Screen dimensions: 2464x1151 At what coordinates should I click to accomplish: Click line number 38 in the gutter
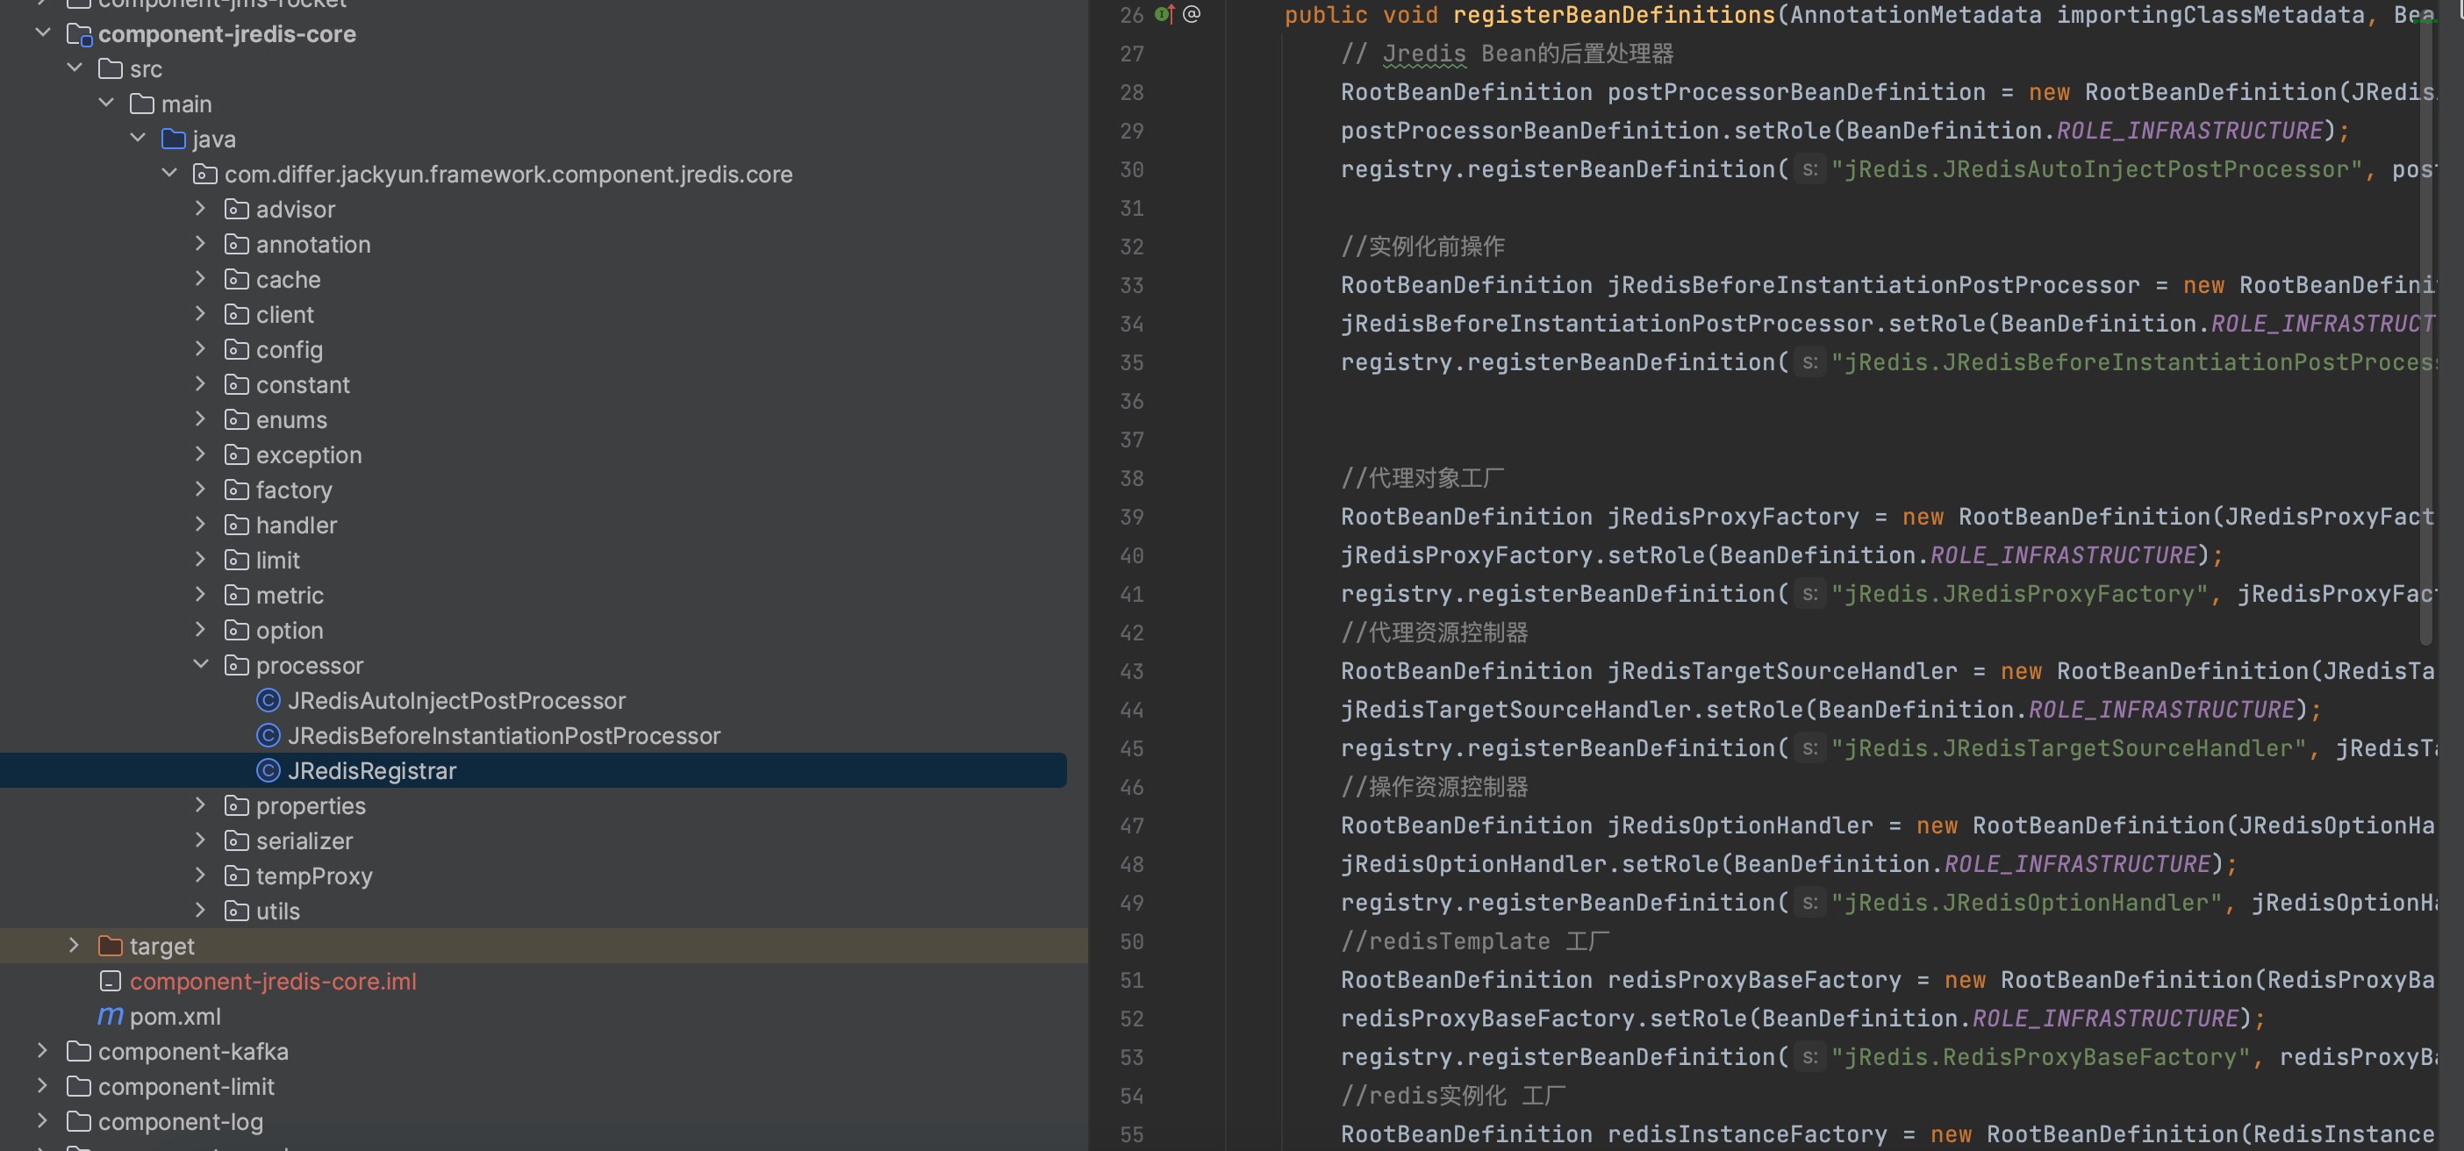point(1132,479)
